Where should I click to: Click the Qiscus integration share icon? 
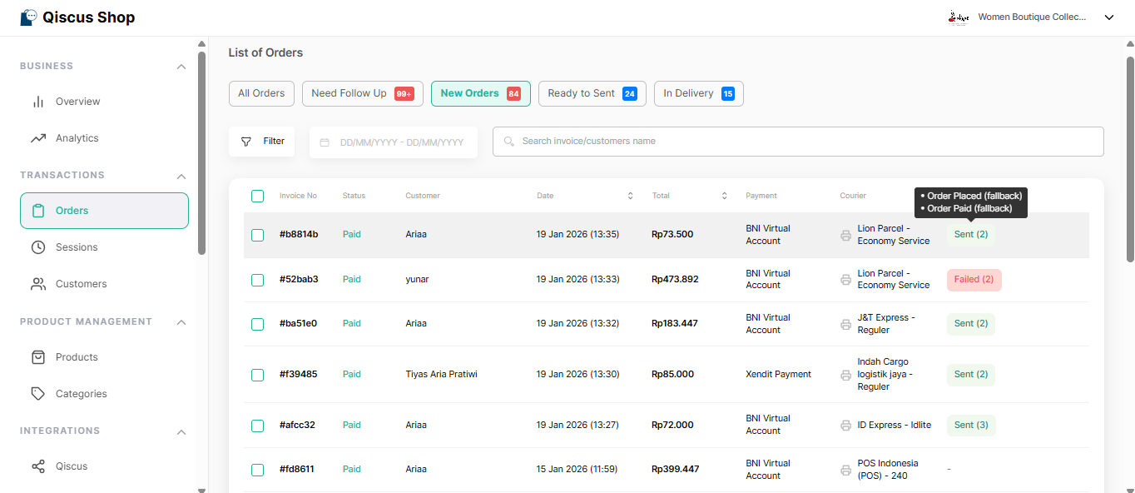[x=38, y=466]
